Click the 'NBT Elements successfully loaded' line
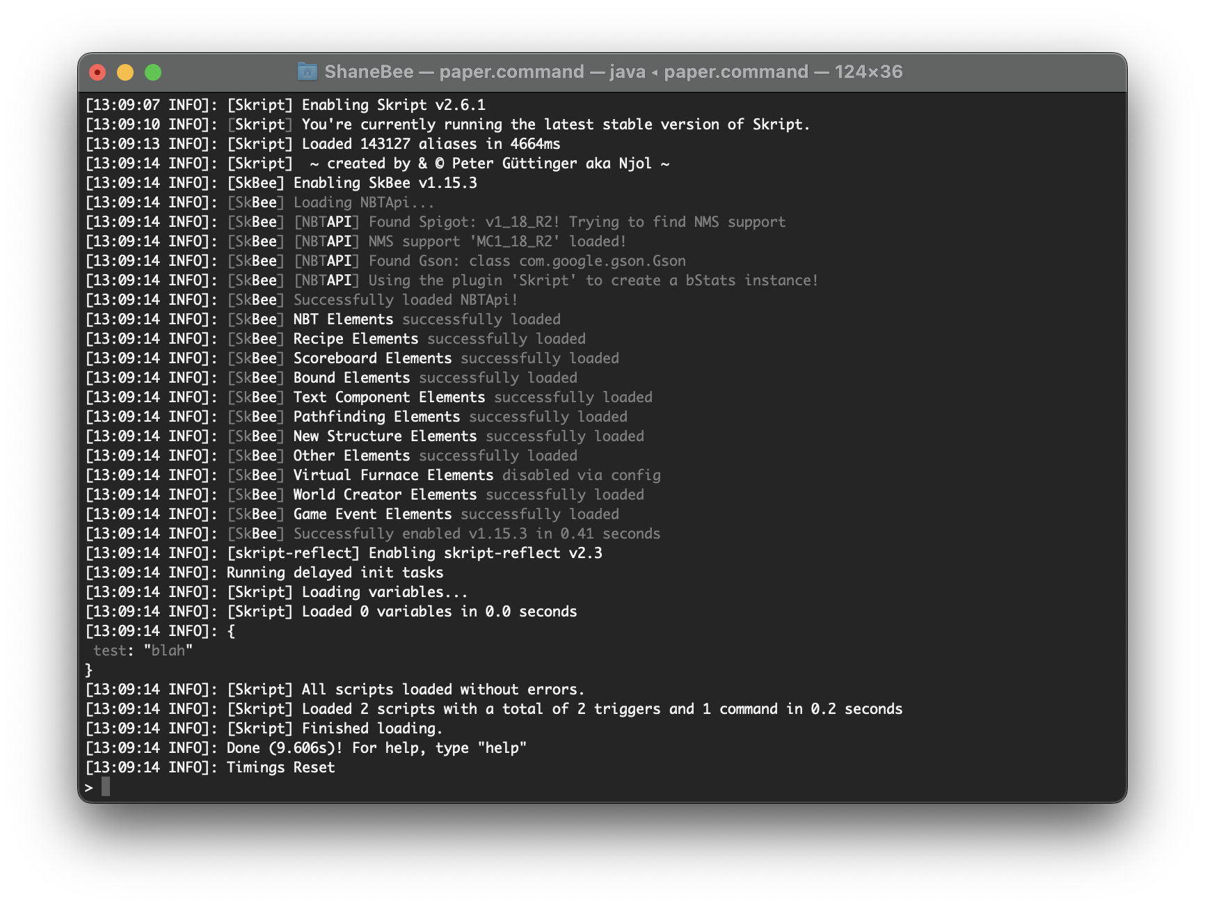The width and height of the screenshot is (1205, 906). (x=323, y=319)
